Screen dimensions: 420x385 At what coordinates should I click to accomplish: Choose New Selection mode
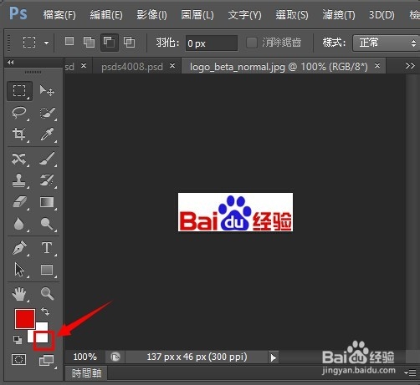pos(69,42)
